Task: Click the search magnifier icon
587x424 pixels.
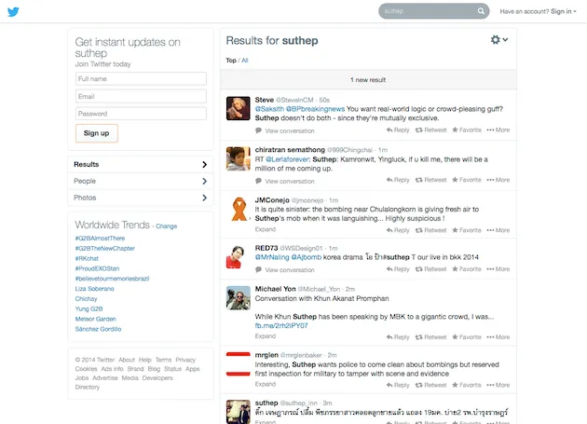Action: click(x=481, y=11)
